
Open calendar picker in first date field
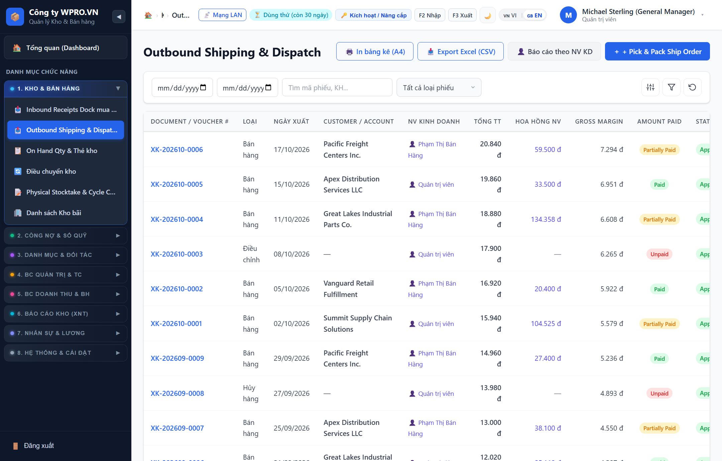(203, 88)
